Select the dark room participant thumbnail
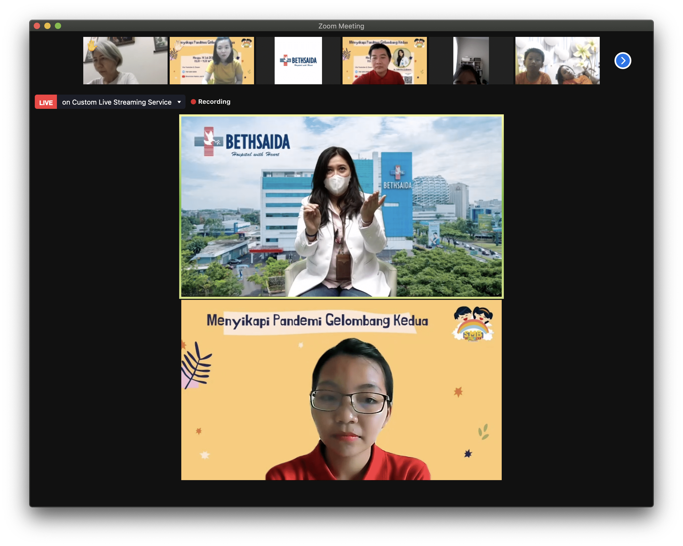The image size is (683, 546). [471, 61]
